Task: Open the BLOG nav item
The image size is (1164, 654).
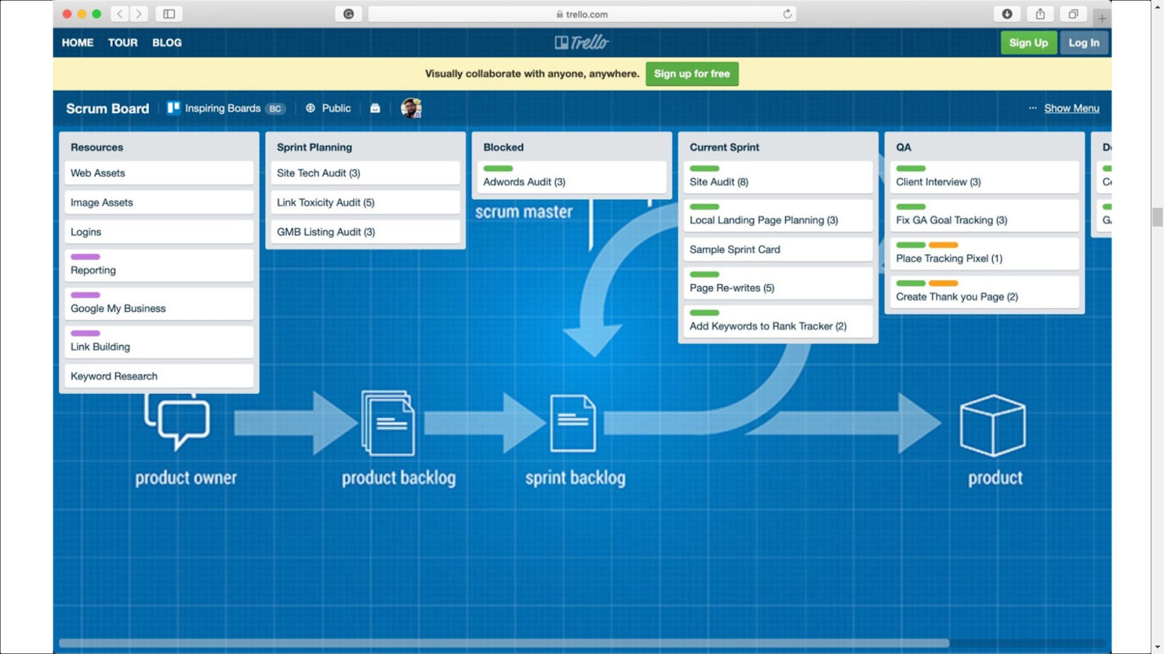Action: point(167,43)
